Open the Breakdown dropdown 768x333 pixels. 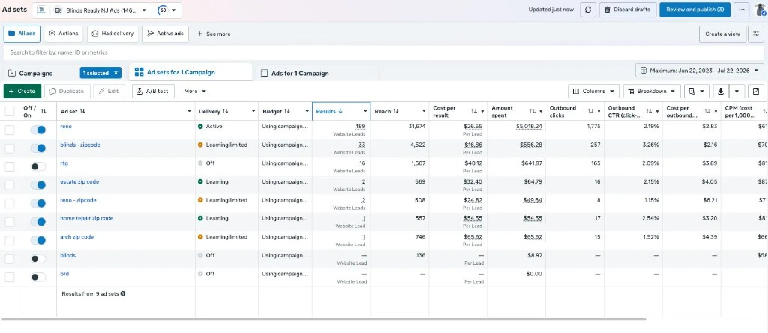point(652,91)
